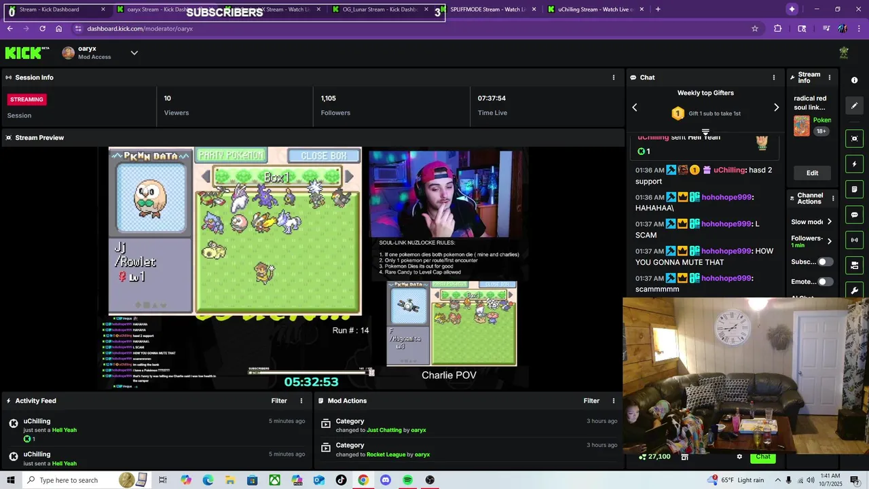Toggle the wrench tools sidebar icon
The image size is (869, 489).
tap(854, 290)
